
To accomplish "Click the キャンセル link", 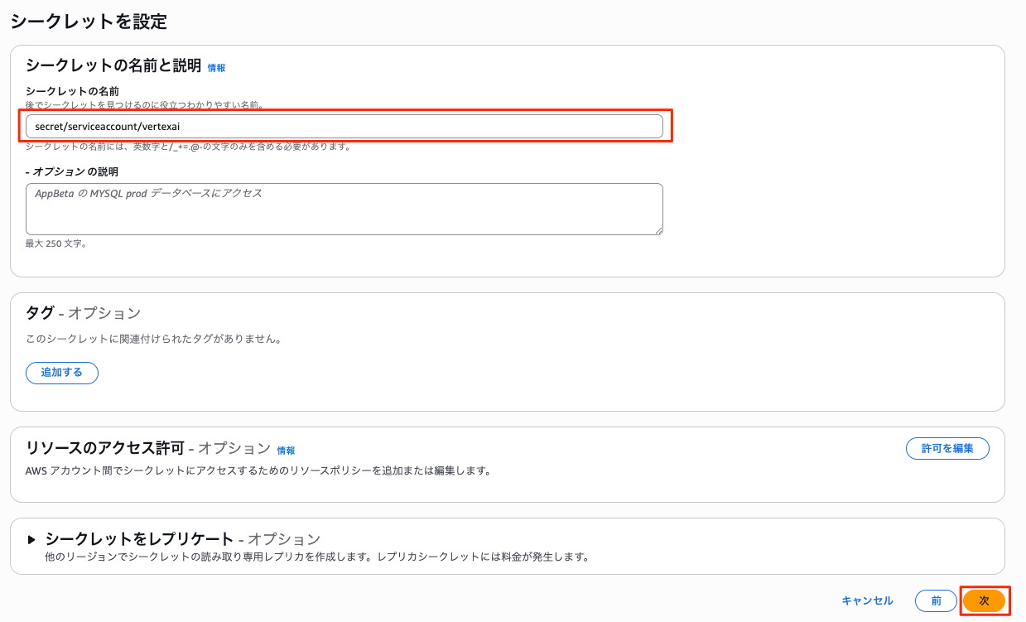I will [x=867, y=600].
